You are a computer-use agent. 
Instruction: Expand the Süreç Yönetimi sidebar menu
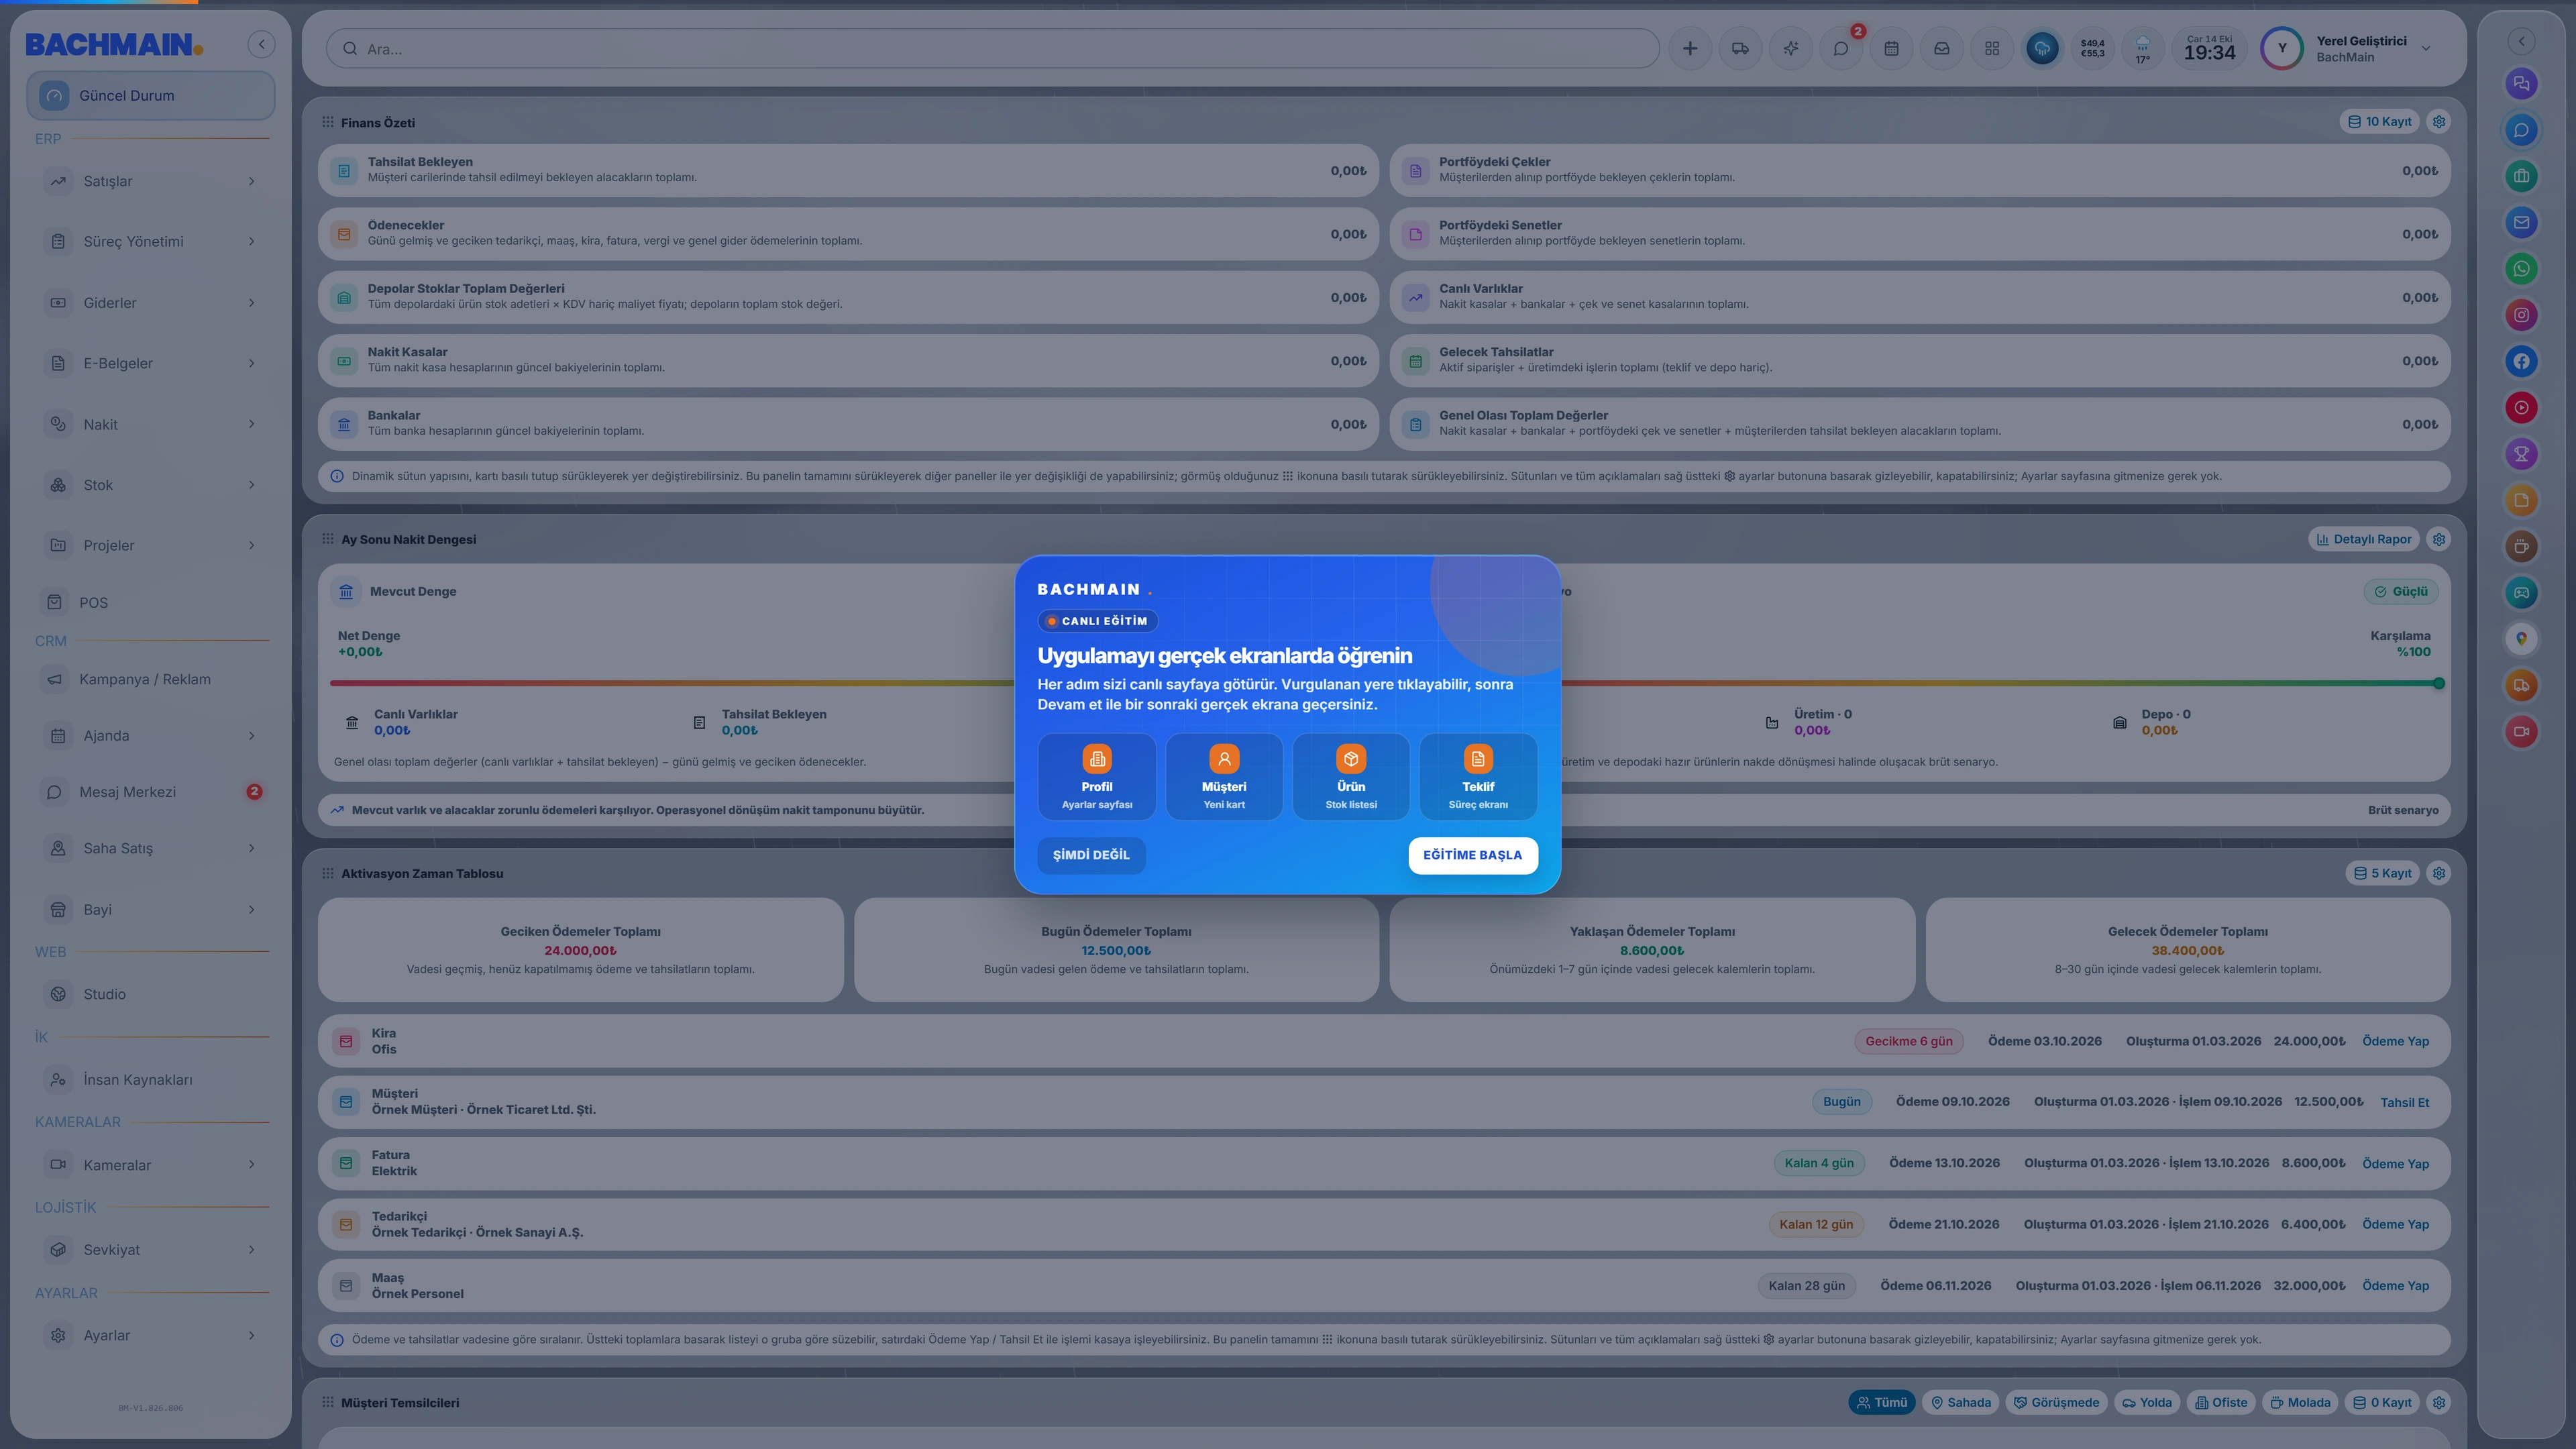click(x=151, y=242)
